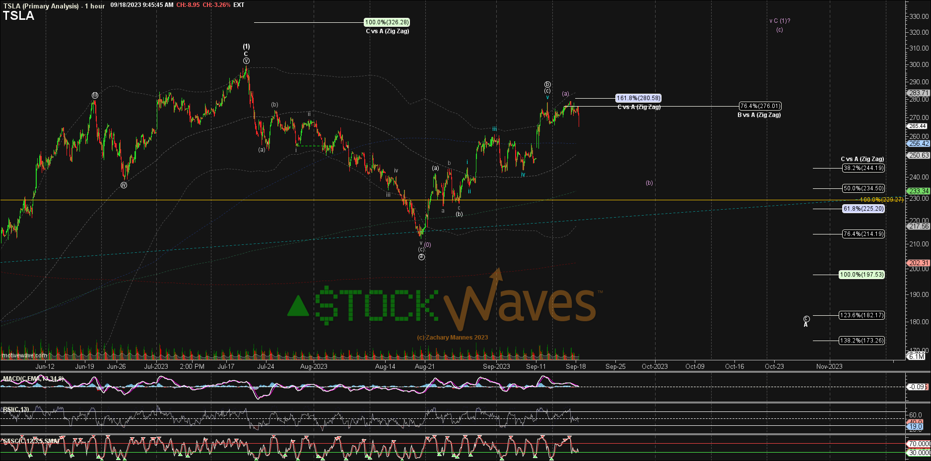931x461 pixels.
Task: Select the 100.0%(197.53) Fibonacci level label
Action: (x=862, y=275)
